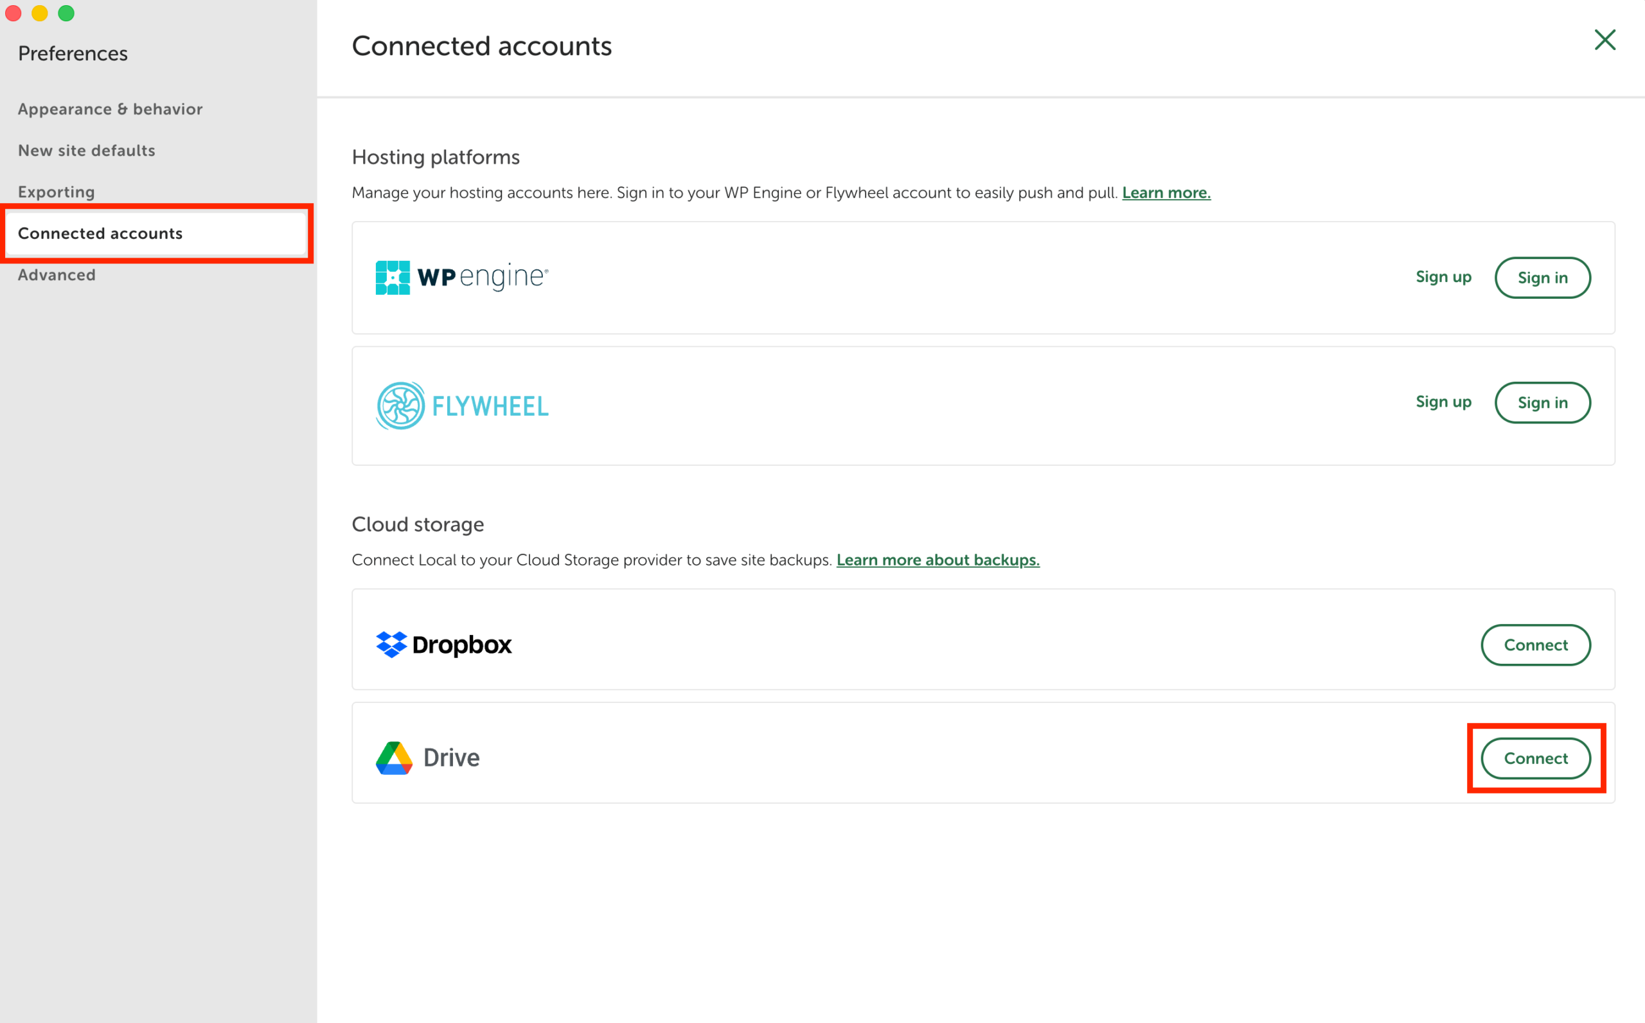
Task: Sign up for Flywheel
Action: coord(1443,402)
